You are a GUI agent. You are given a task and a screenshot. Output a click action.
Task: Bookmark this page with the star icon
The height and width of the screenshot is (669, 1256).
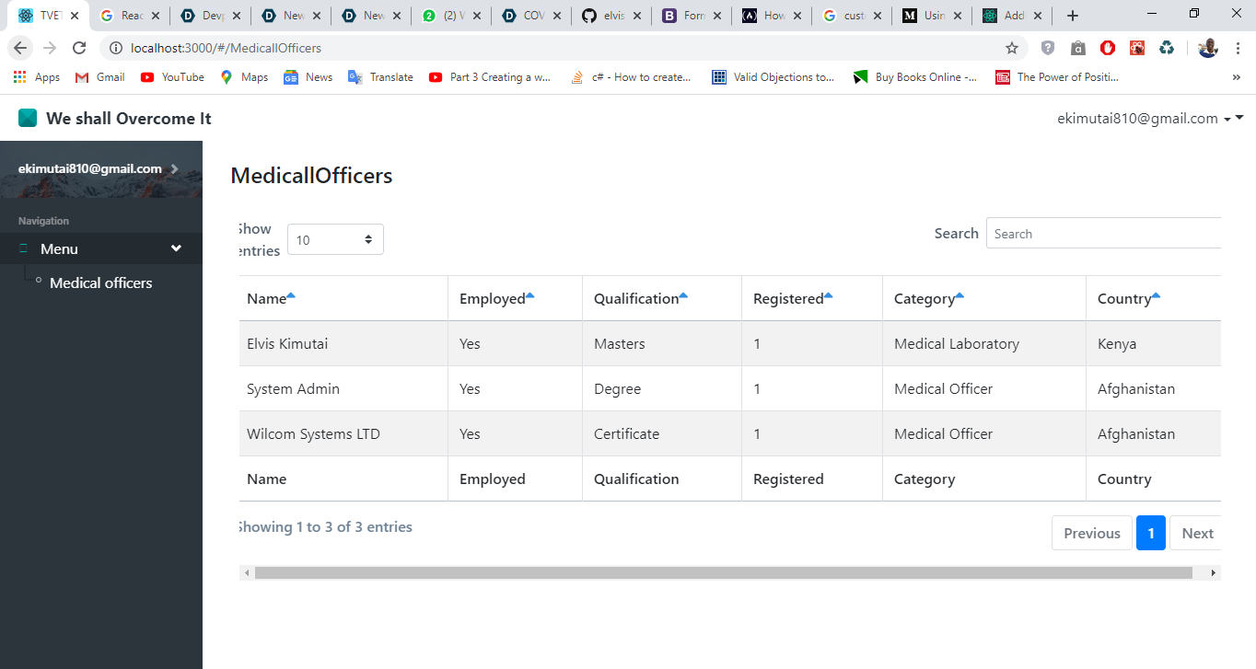tap(1012, 48)
